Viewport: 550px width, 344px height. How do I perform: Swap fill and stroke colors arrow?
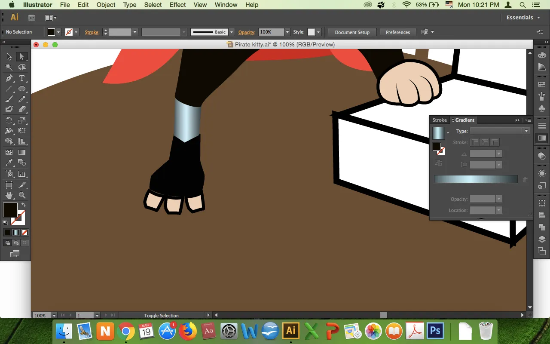click(24, 205)
